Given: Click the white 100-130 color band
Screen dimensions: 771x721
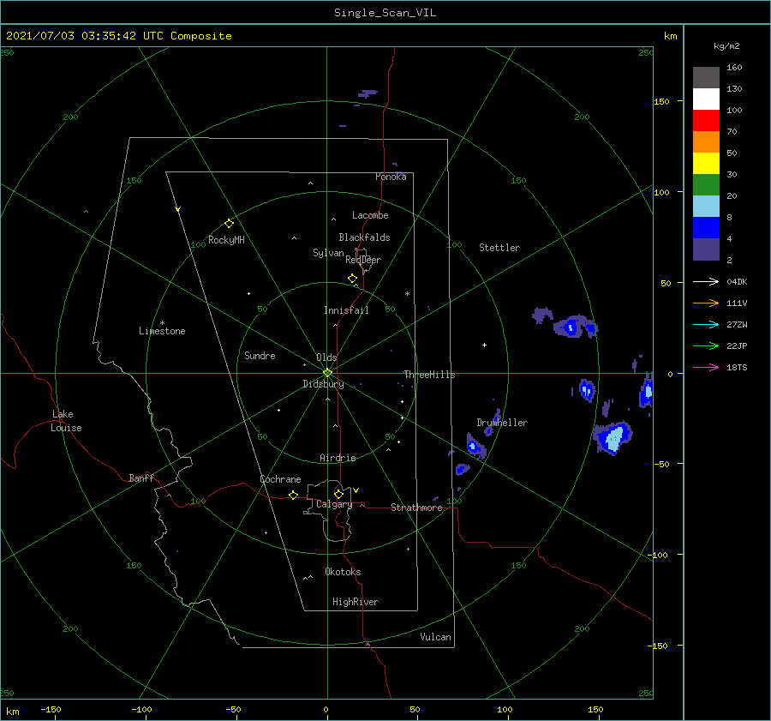Looking at the screenshot, I should (x=706, y=99).
